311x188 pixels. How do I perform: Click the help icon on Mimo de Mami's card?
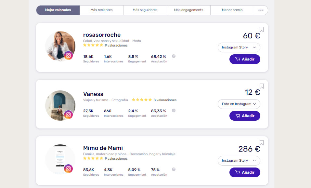174,169
